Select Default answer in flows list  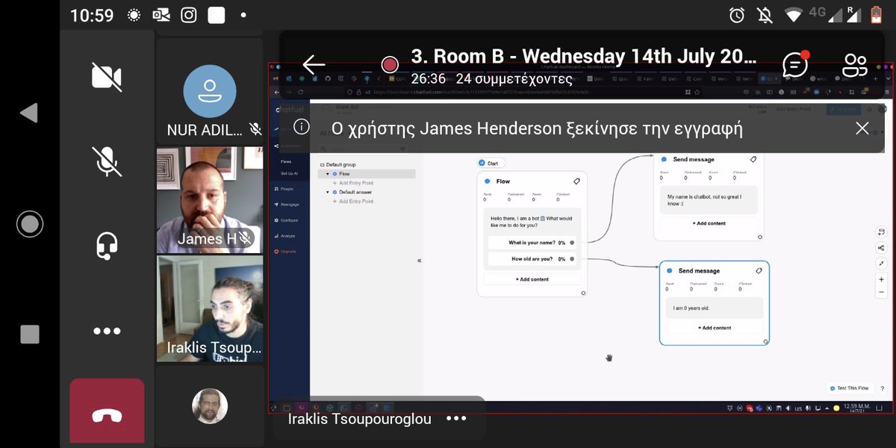355,192
